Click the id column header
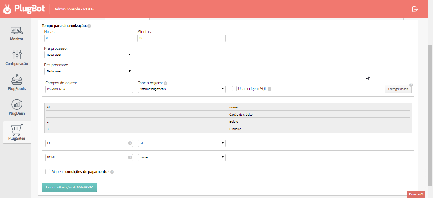Viewport: 433px width, 198px height. (48, 107)
